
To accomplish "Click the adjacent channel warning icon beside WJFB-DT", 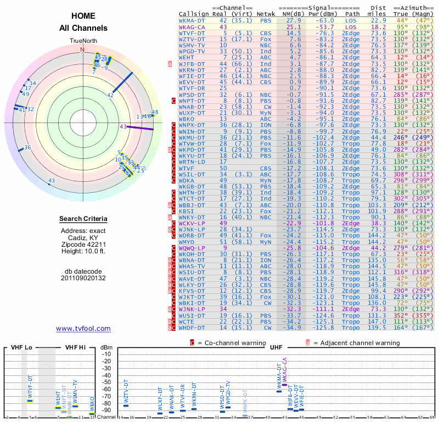I will point(170,64).
